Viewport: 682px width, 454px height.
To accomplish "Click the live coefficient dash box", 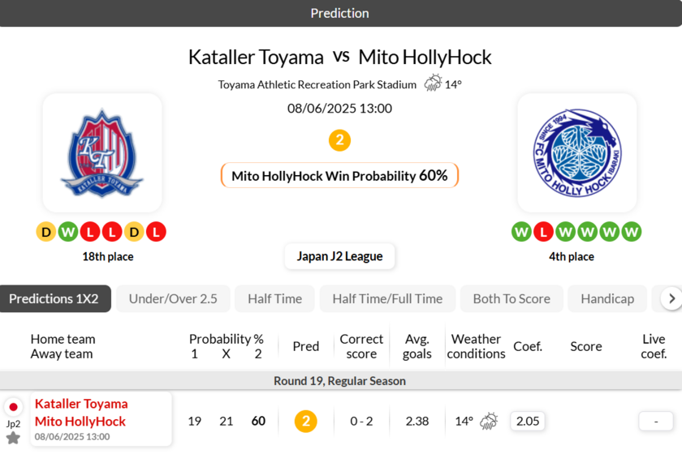I will point(655,421).
